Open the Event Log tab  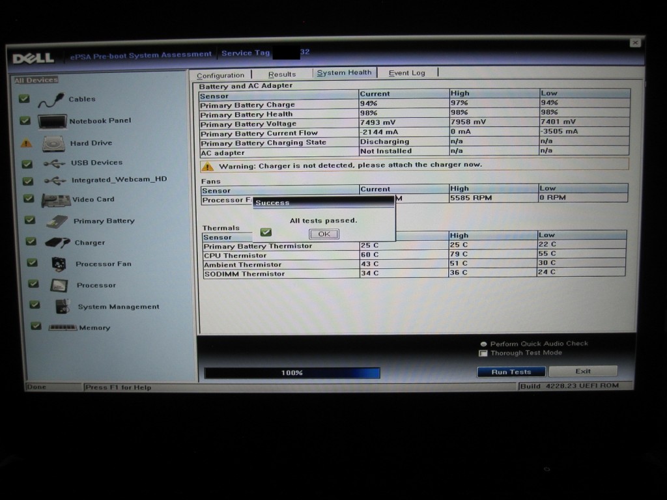click(x=407, y=73)
